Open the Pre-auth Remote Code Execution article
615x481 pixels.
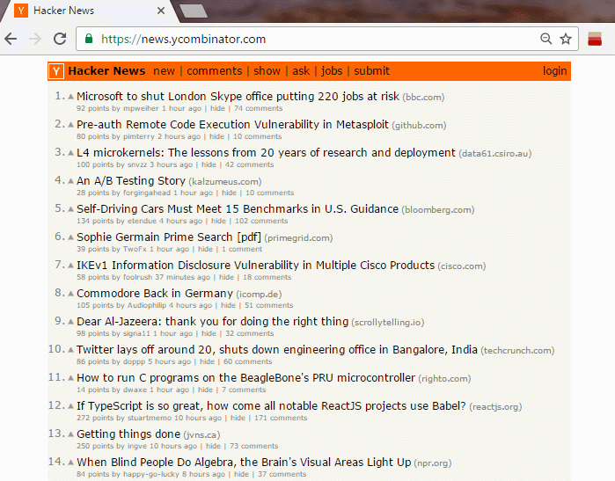click(232, 125)
